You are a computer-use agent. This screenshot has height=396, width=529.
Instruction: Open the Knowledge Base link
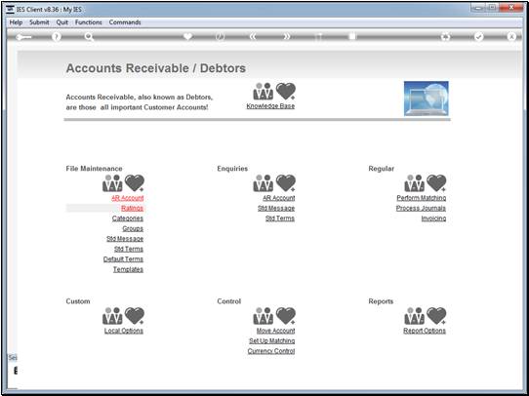pyautogui.click(x=270, y=105)
